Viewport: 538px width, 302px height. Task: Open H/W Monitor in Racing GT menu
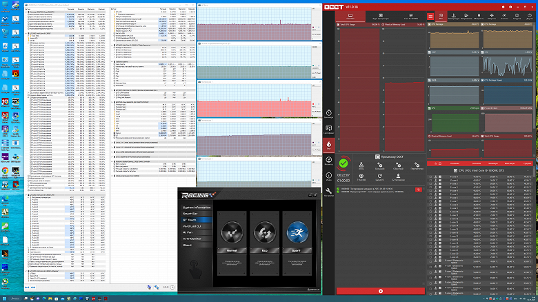pyautogui.click(x=197, y=239)
